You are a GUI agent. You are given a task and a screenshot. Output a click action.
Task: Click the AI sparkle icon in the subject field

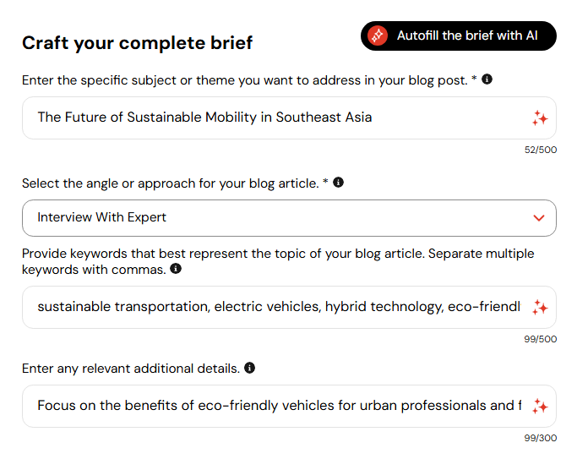pyautogui.click(x=540, y=118)
